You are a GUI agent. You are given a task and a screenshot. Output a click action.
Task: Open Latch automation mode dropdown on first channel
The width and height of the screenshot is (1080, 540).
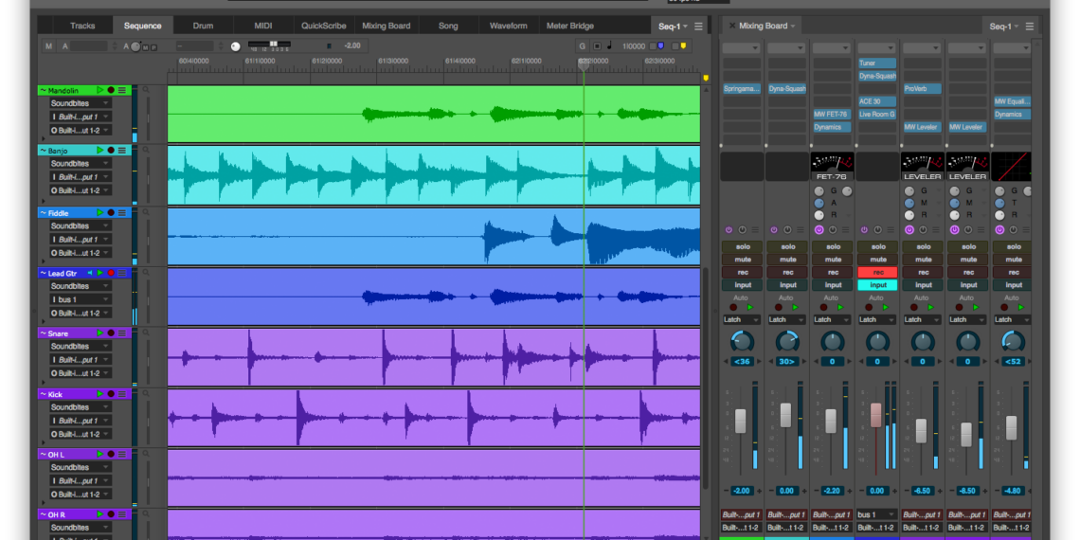741,320
